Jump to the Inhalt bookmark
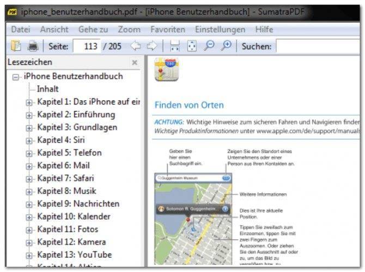This screenshot has width=365, height=272. (48, 89)
